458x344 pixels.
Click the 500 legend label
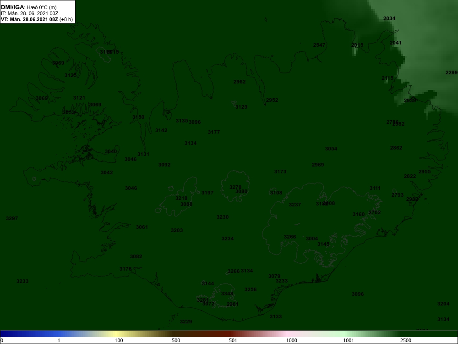pyautogui.click(x=176, y=340)
